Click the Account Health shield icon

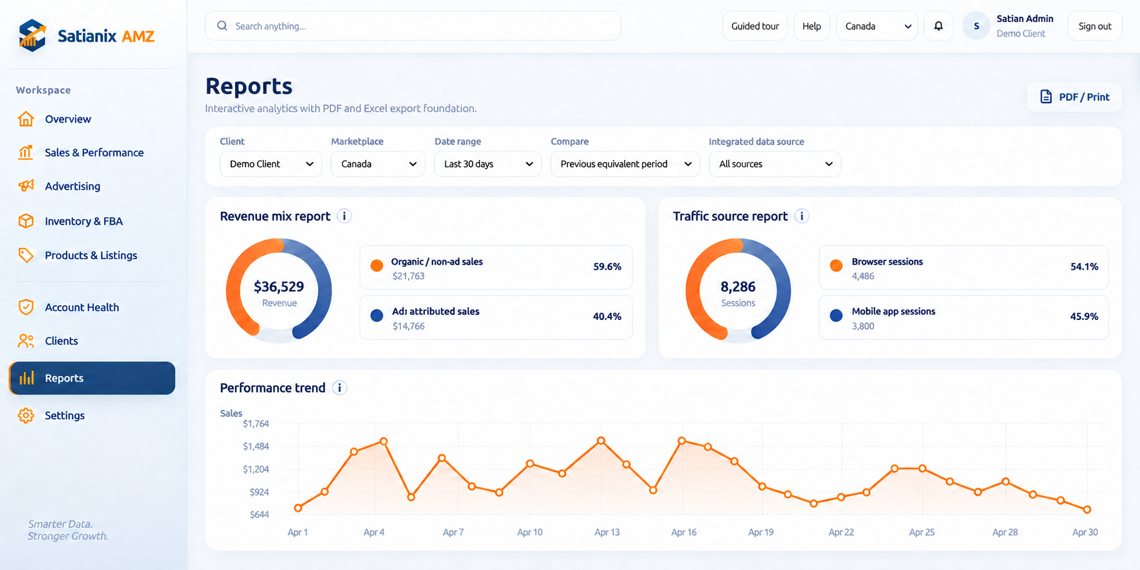click(x=26, y=307)
